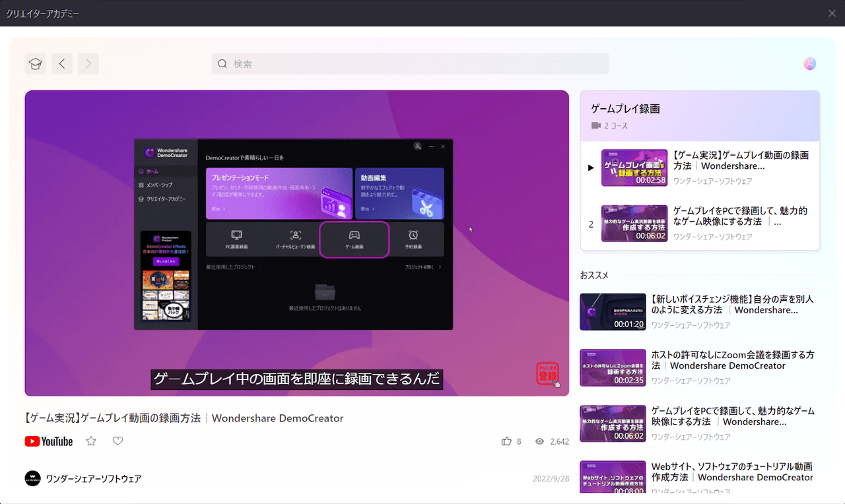The height and width of the screenshot is (504, 845).
Task: Open recommended video 【新しいボイスチェンジ機能】自分の声を別人のように変える方法
Action: point(733,304)
